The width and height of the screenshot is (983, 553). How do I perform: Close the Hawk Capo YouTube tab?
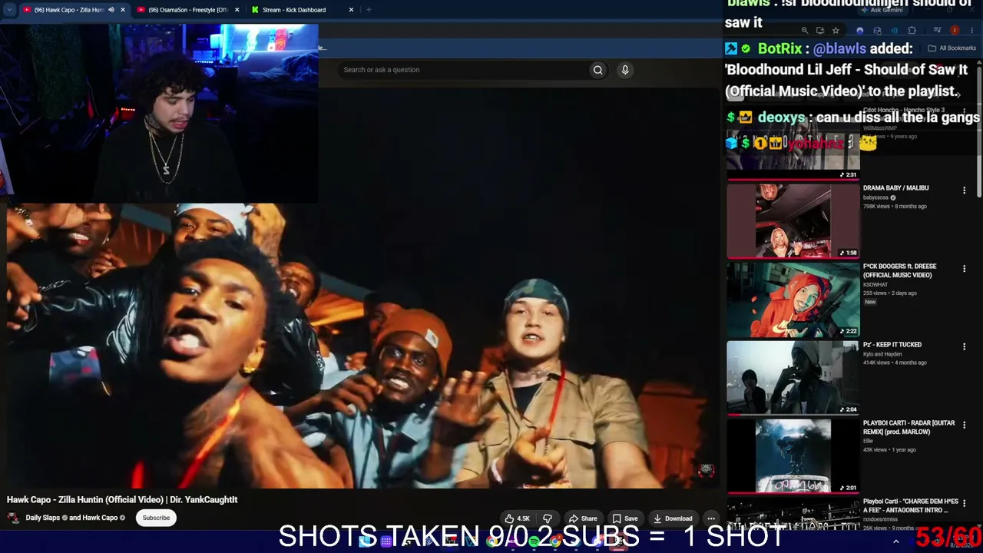123,10
